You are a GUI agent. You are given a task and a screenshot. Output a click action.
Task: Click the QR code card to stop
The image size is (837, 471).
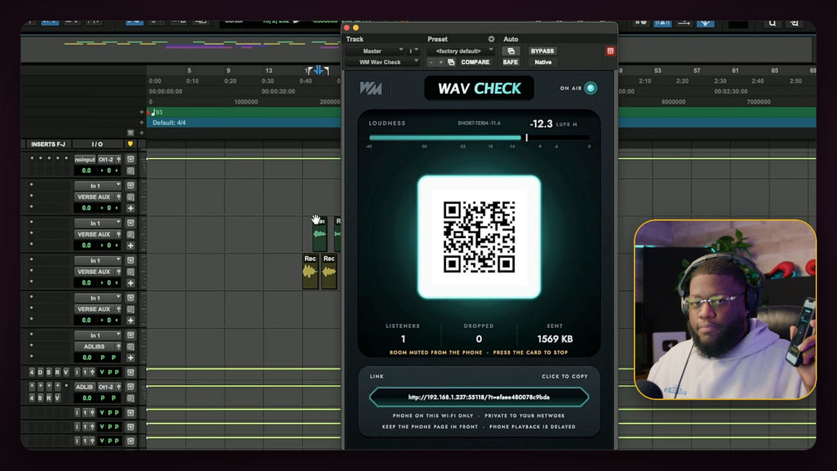click(x=479, y=237)
